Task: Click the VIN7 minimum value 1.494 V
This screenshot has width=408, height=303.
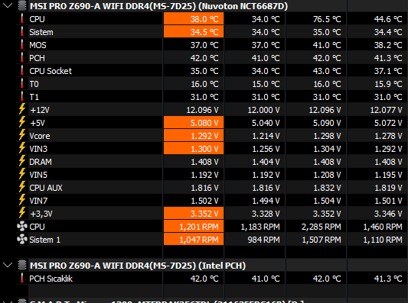Action: point(266,201)
